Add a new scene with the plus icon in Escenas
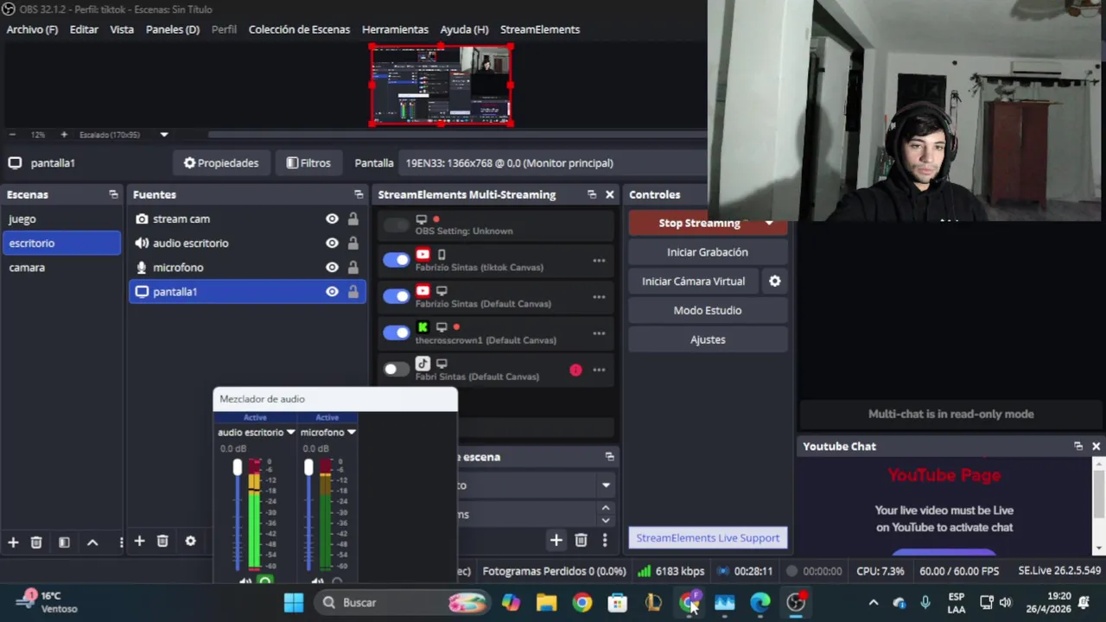 13,542
